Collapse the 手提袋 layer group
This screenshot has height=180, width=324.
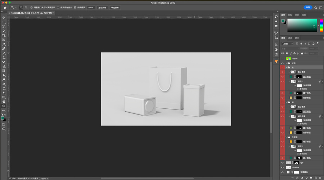point(286,137)
